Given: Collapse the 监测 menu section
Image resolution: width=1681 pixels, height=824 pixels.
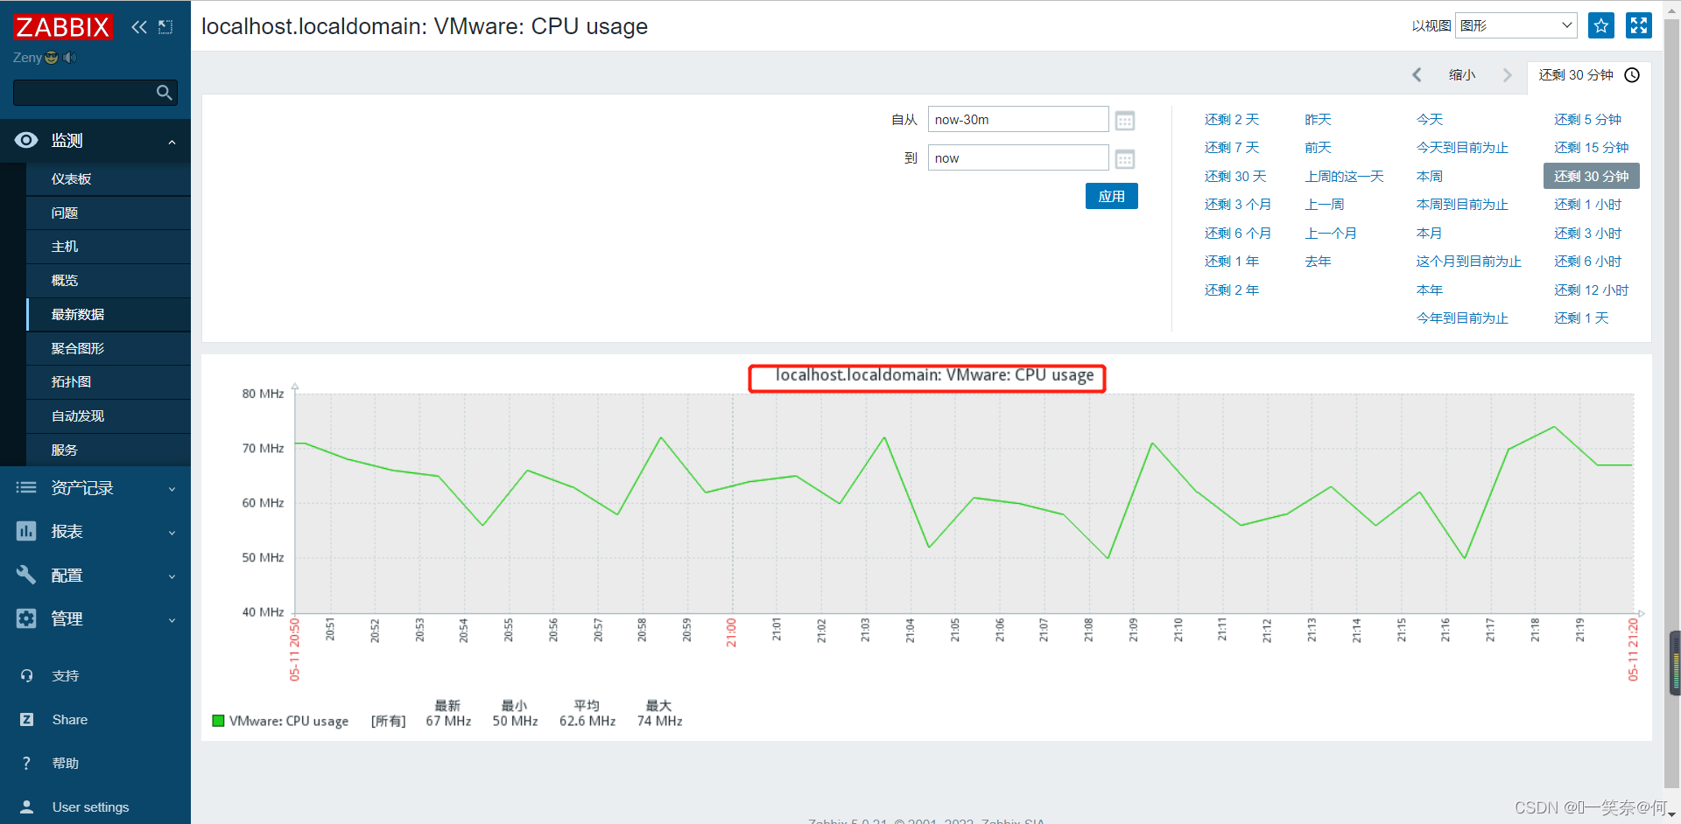Looking at the screenshot, I should tap(172, 142).
